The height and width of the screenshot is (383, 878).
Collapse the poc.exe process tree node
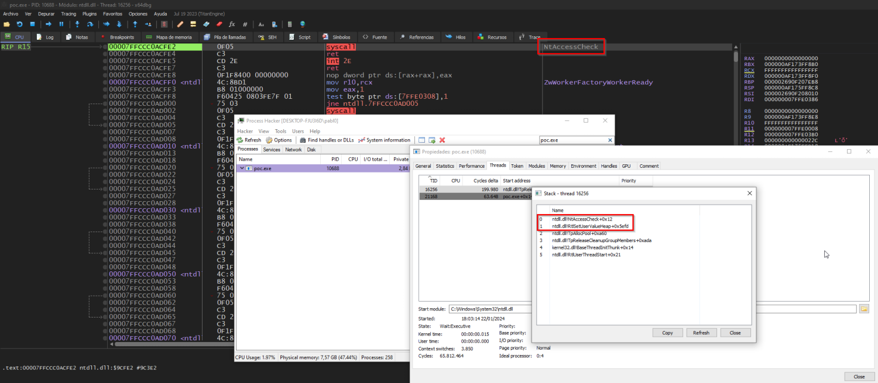coord(242,168)
